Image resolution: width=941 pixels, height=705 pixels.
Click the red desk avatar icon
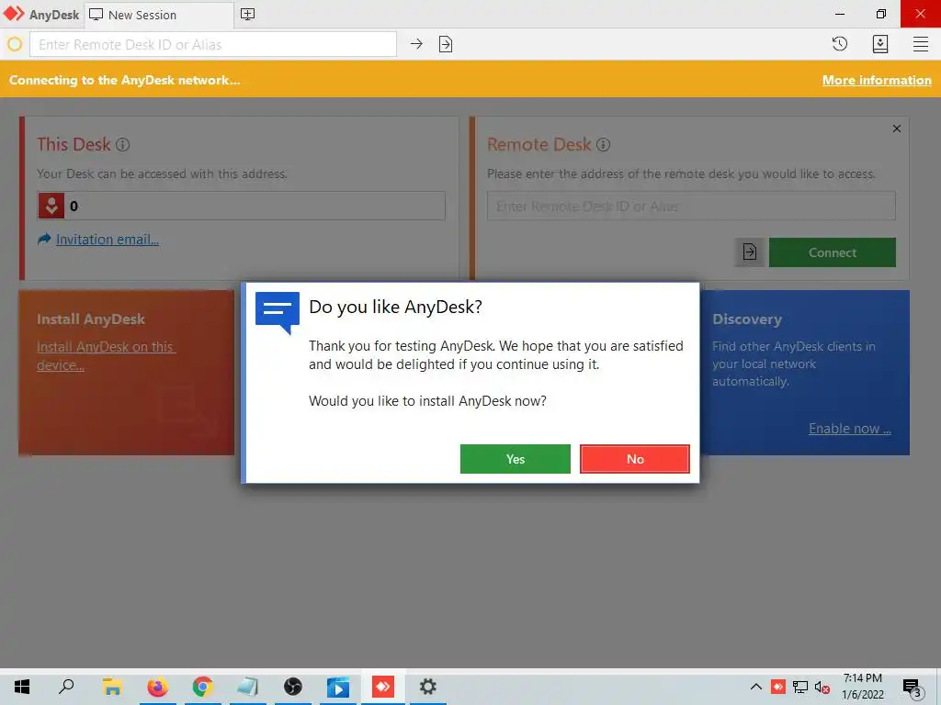pyautogui.click(x=51, y=206)
